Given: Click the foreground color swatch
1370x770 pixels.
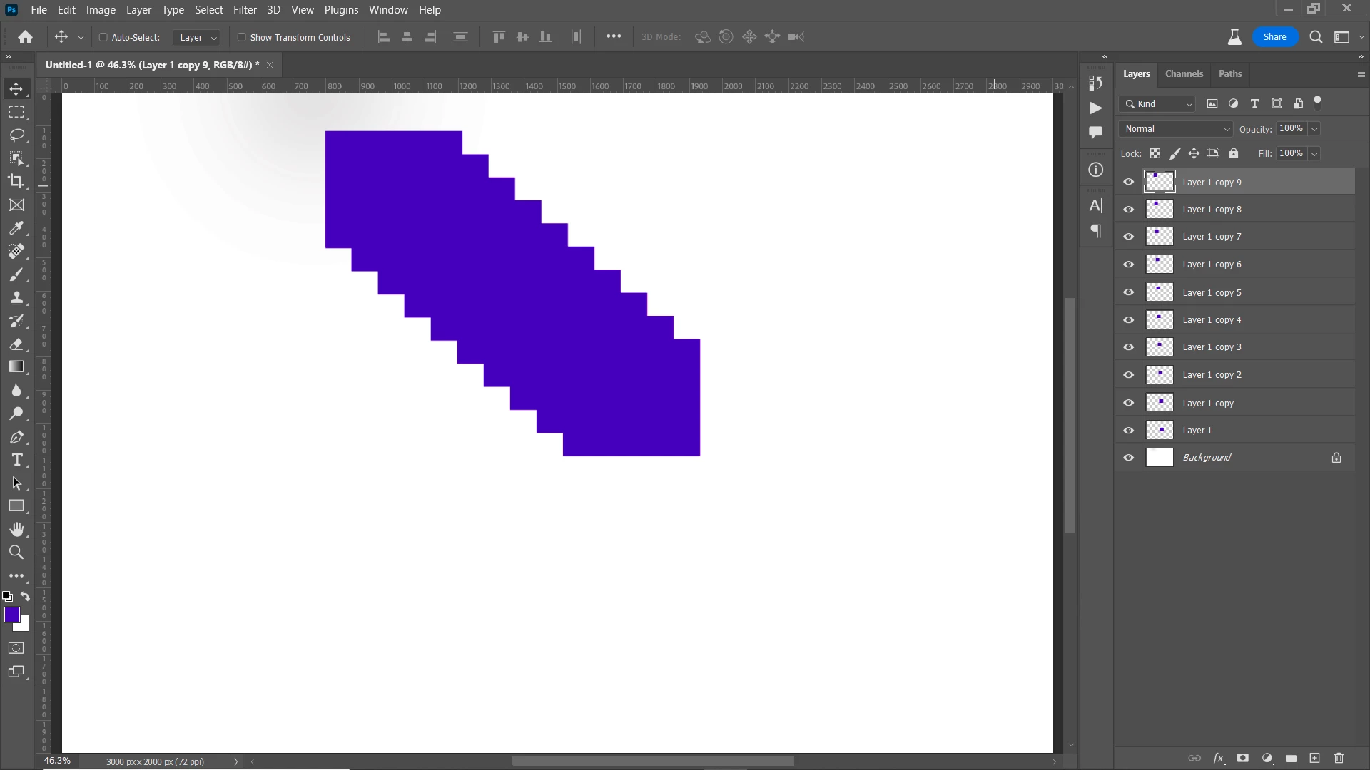Looking at the screenshot, I should click(x=11, y=615).
